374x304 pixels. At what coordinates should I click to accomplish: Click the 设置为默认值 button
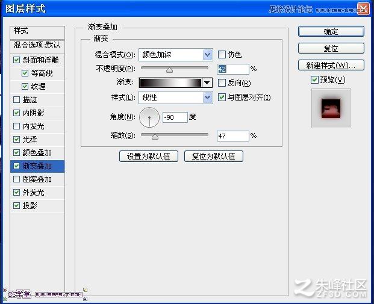tap(149, 156)
